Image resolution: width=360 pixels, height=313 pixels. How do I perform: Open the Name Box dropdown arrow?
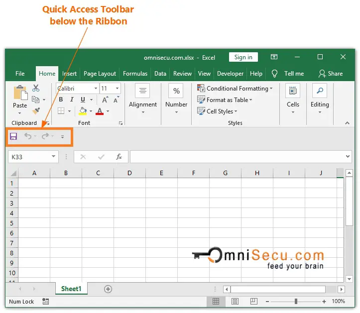tap(53, 156)
